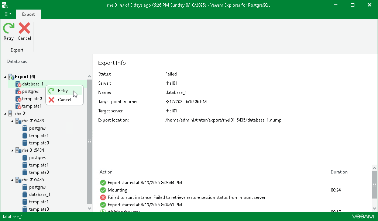The image size is (378, 221).
Task: Click the pane splitter grip handle
Action: 93,133
